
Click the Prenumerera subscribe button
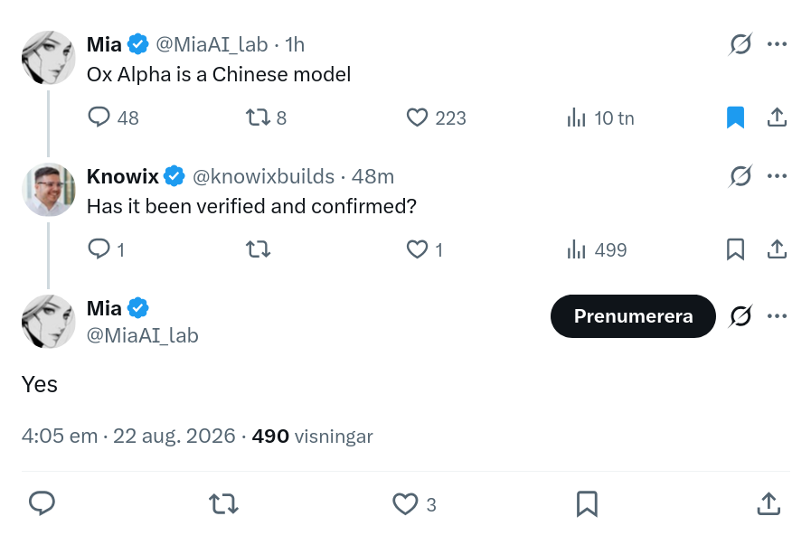[633, 315]
